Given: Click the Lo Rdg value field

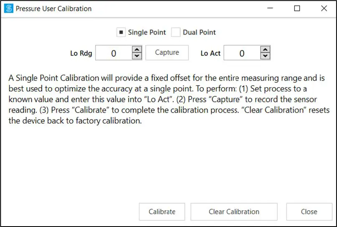Looking at the screenshot, I should (x=114, y=53).
